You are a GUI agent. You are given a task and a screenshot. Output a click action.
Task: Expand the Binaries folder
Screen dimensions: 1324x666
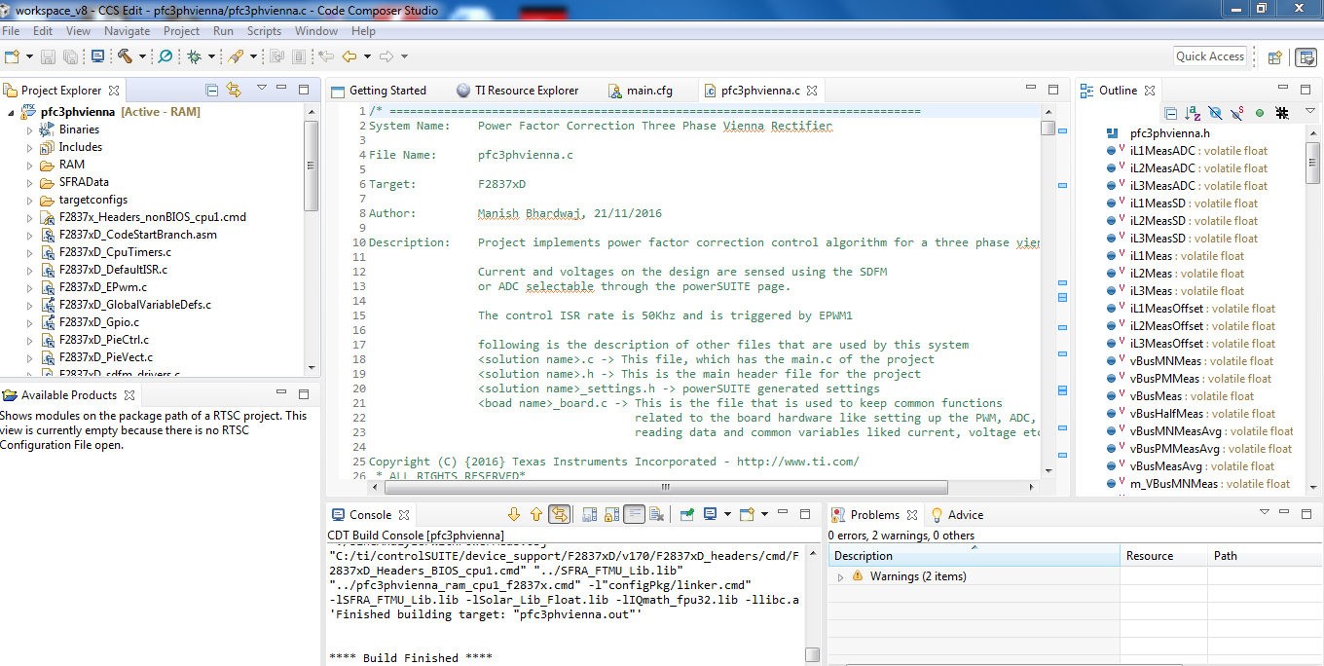pos(29,129)
